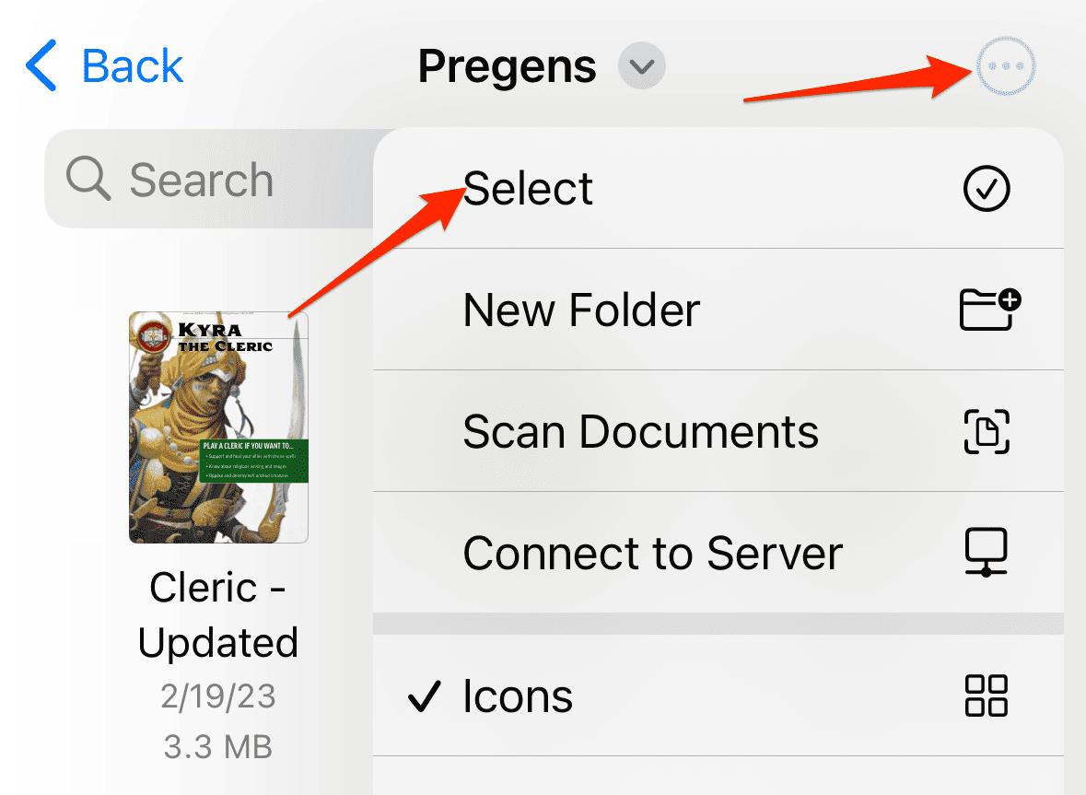
Task: Click the server monitor icon
Action: [x=987, y=553]
